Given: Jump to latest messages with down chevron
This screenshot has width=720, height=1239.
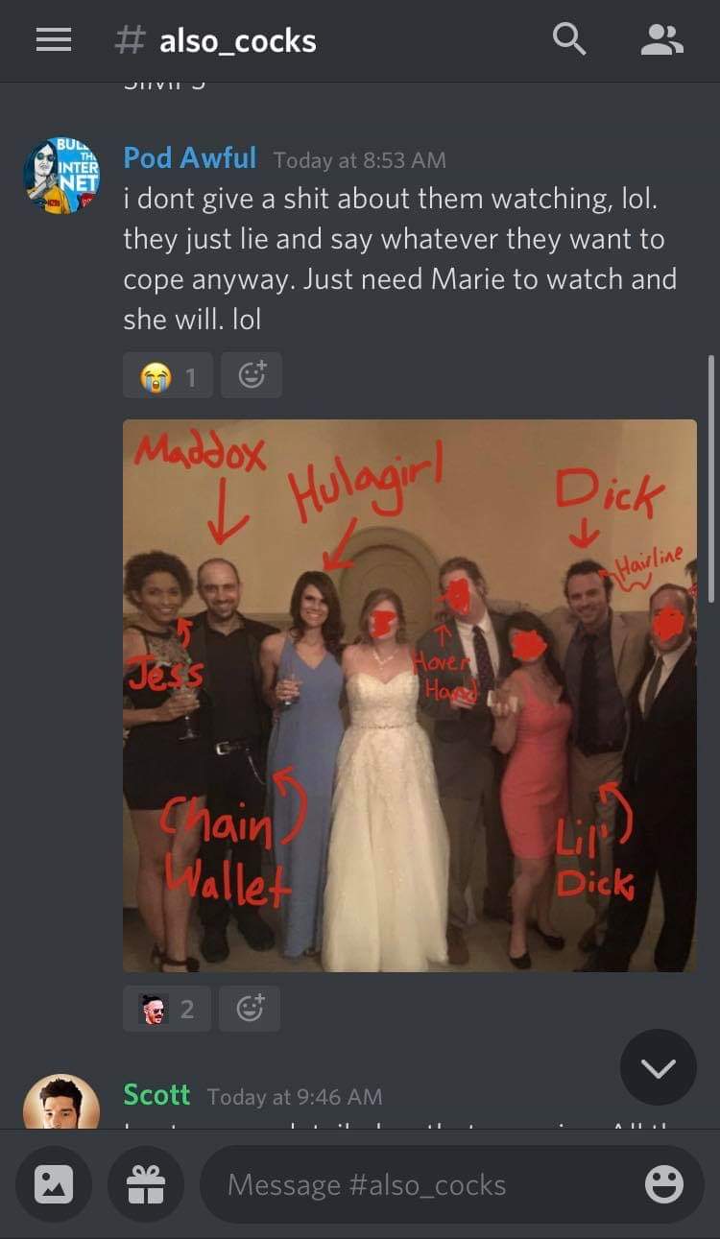Looking at the screenshot, I should [x=659, y=1067].
